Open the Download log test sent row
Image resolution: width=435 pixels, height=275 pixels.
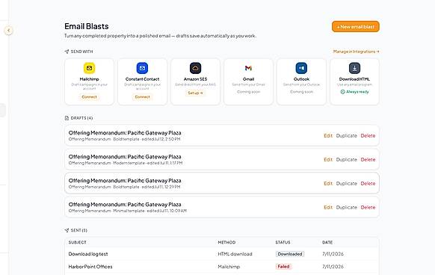pos(222,254)
